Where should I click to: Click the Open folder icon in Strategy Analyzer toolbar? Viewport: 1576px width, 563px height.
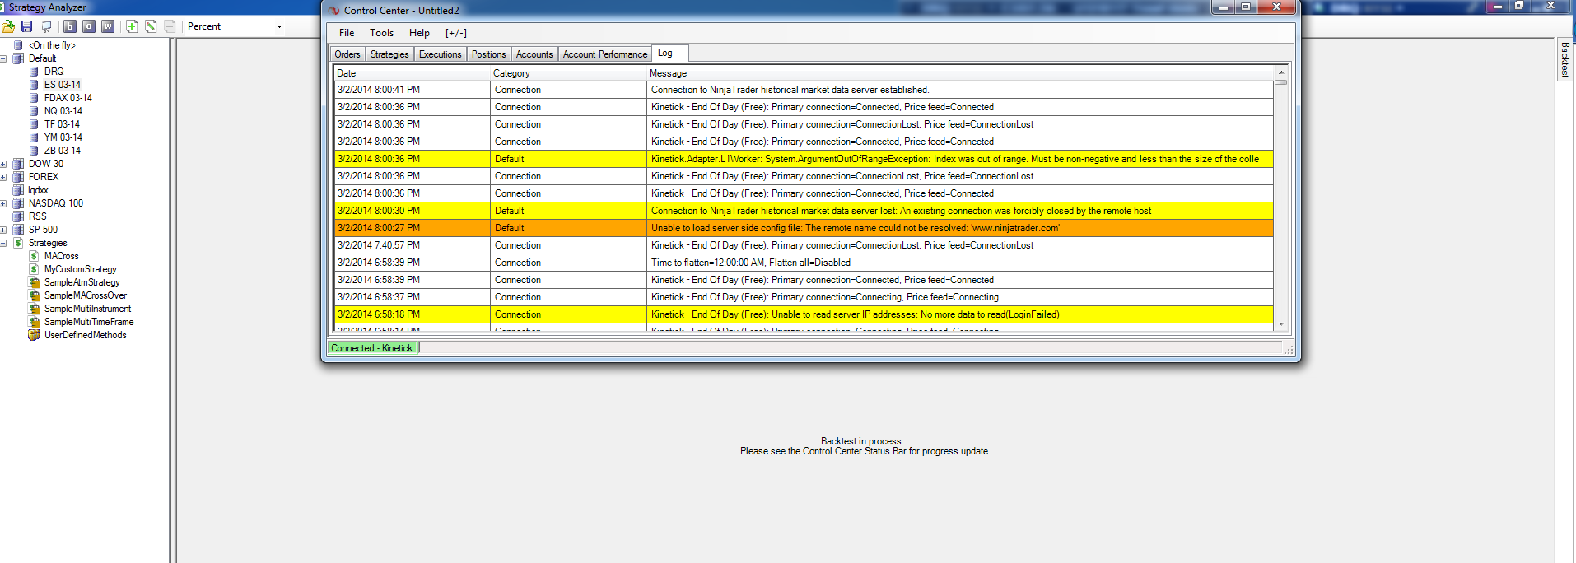click(8, 26)
